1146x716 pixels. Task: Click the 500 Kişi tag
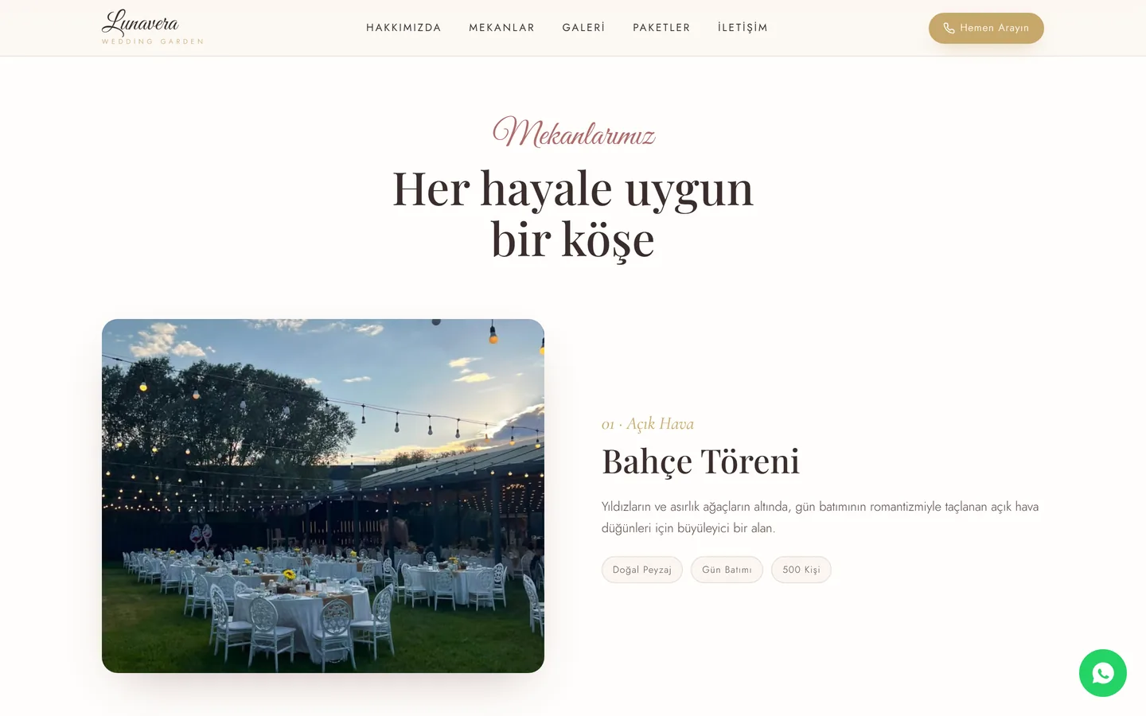pyautogui.click(x=801, y=570)
